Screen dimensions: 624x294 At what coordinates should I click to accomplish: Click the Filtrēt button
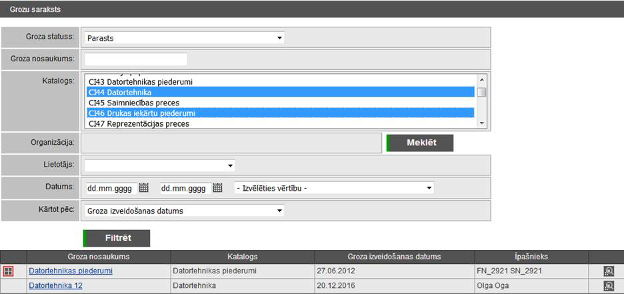[117, 239]
